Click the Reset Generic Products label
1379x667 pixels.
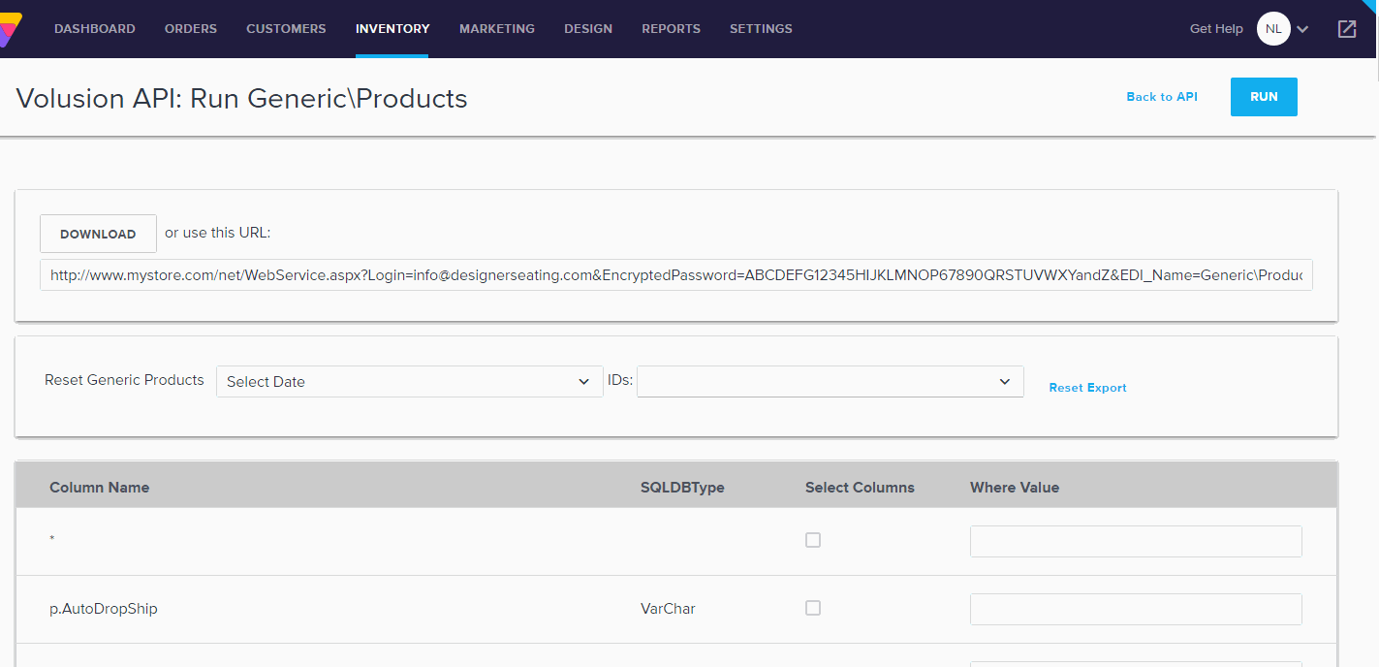click(x=124, y=380)
